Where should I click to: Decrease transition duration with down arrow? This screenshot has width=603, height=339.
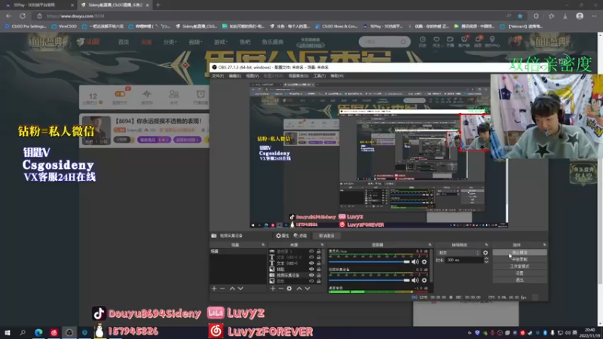[x=486, y=262]
